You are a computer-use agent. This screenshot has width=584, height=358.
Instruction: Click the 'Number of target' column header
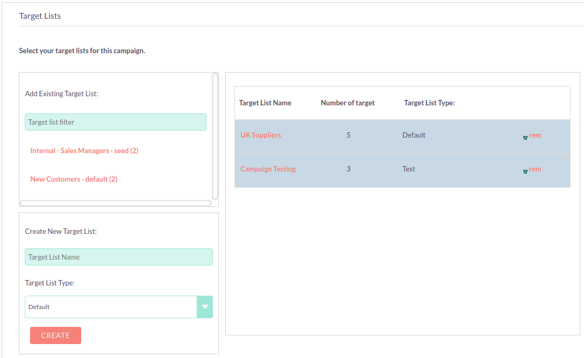point(347,103)
